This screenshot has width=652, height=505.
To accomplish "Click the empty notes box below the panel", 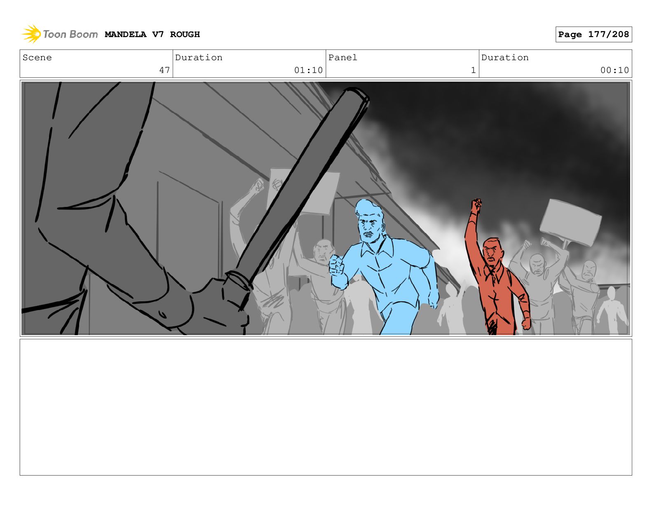I will pos(326,407).
